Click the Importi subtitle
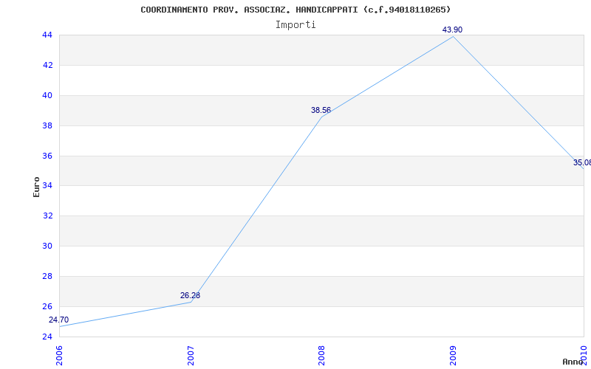Screen dimensions: 591x369 click(295, 25)
